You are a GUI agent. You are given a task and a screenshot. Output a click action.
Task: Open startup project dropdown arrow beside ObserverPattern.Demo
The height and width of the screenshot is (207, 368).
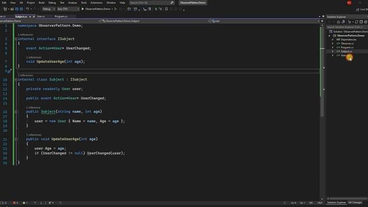(x=112, y=9)
